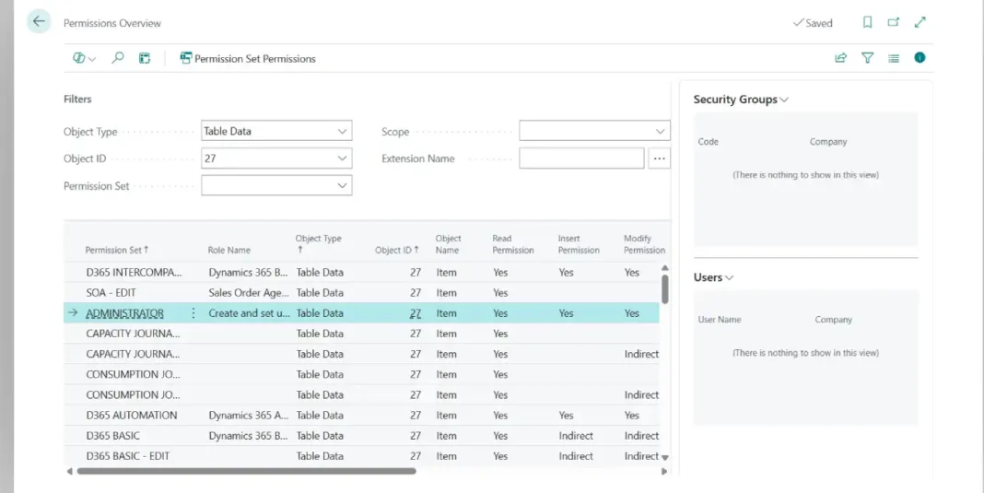Select the SOA - EDIT row
The height and width of the screenshot is (493, 984).
tap(361, 293)
